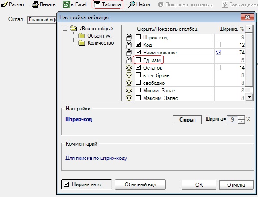Export via the в Excel icon

point(66,4)
